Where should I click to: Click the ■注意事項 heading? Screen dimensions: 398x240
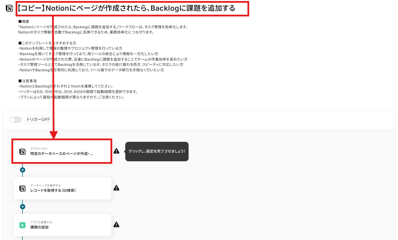[27, 81]
